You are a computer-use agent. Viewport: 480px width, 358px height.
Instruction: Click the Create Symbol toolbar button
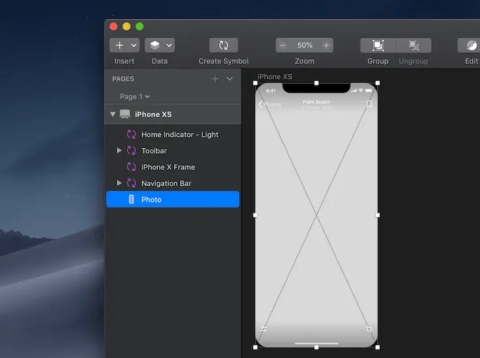[x=224, y=45]
